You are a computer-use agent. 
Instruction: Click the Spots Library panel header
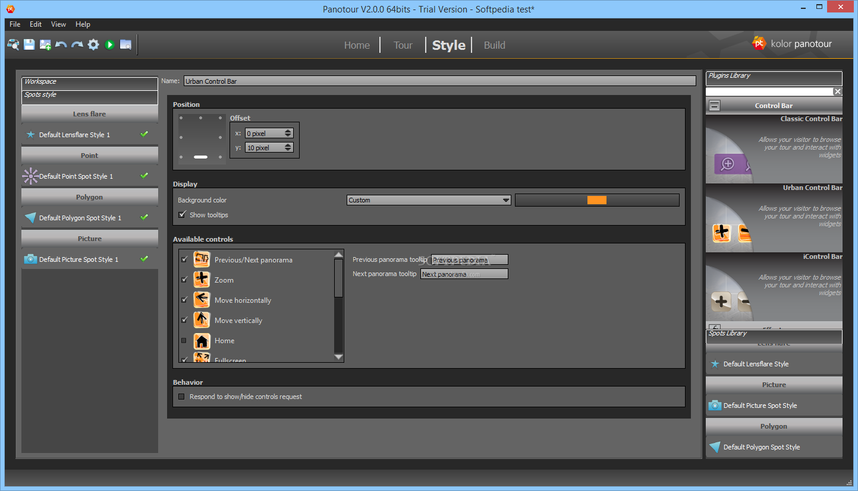(x=774, y=336)
